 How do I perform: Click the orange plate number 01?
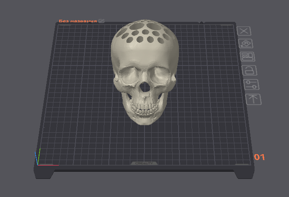point(259,157)
